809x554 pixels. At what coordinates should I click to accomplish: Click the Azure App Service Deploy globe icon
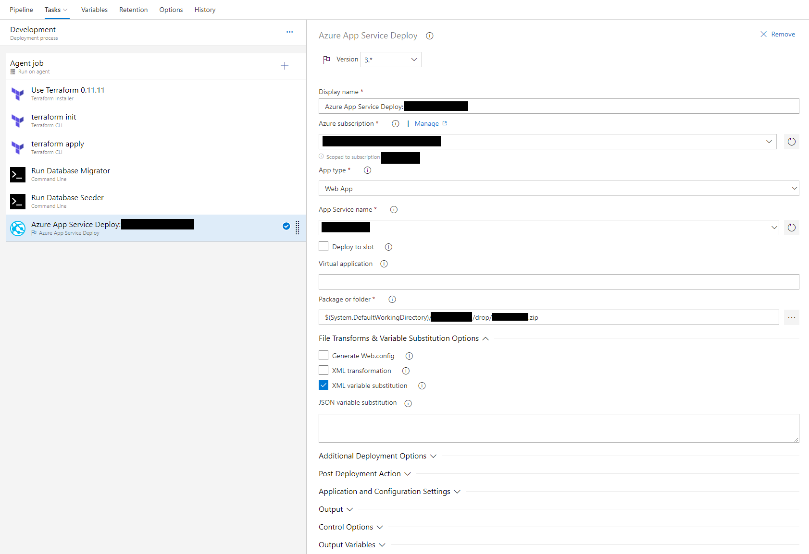pyautogui.click(x=18, y=229)
